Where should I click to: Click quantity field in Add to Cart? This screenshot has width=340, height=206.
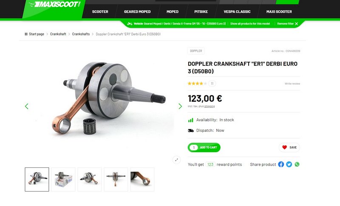tap(194, 148)
